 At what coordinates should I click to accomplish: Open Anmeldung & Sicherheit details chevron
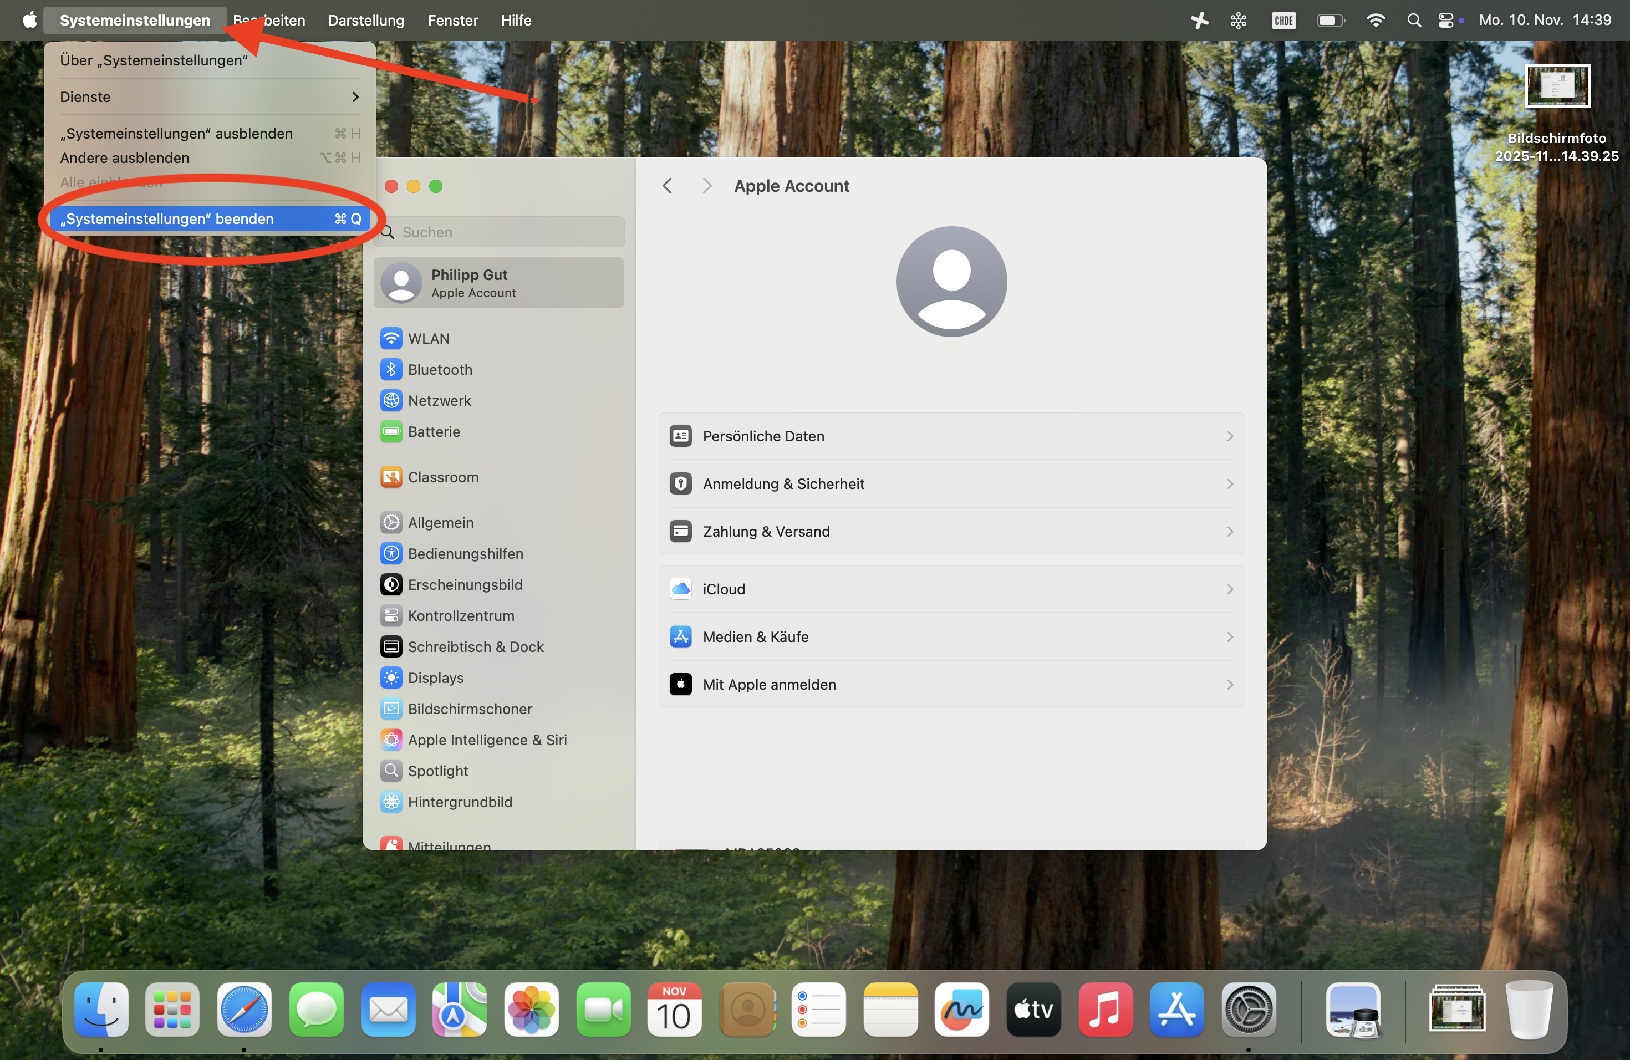pyautogui.click(x=1229, y=484)
